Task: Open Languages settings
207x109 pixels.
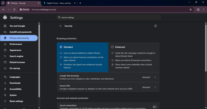Action: pyautogui.click(x=19, y=77)
